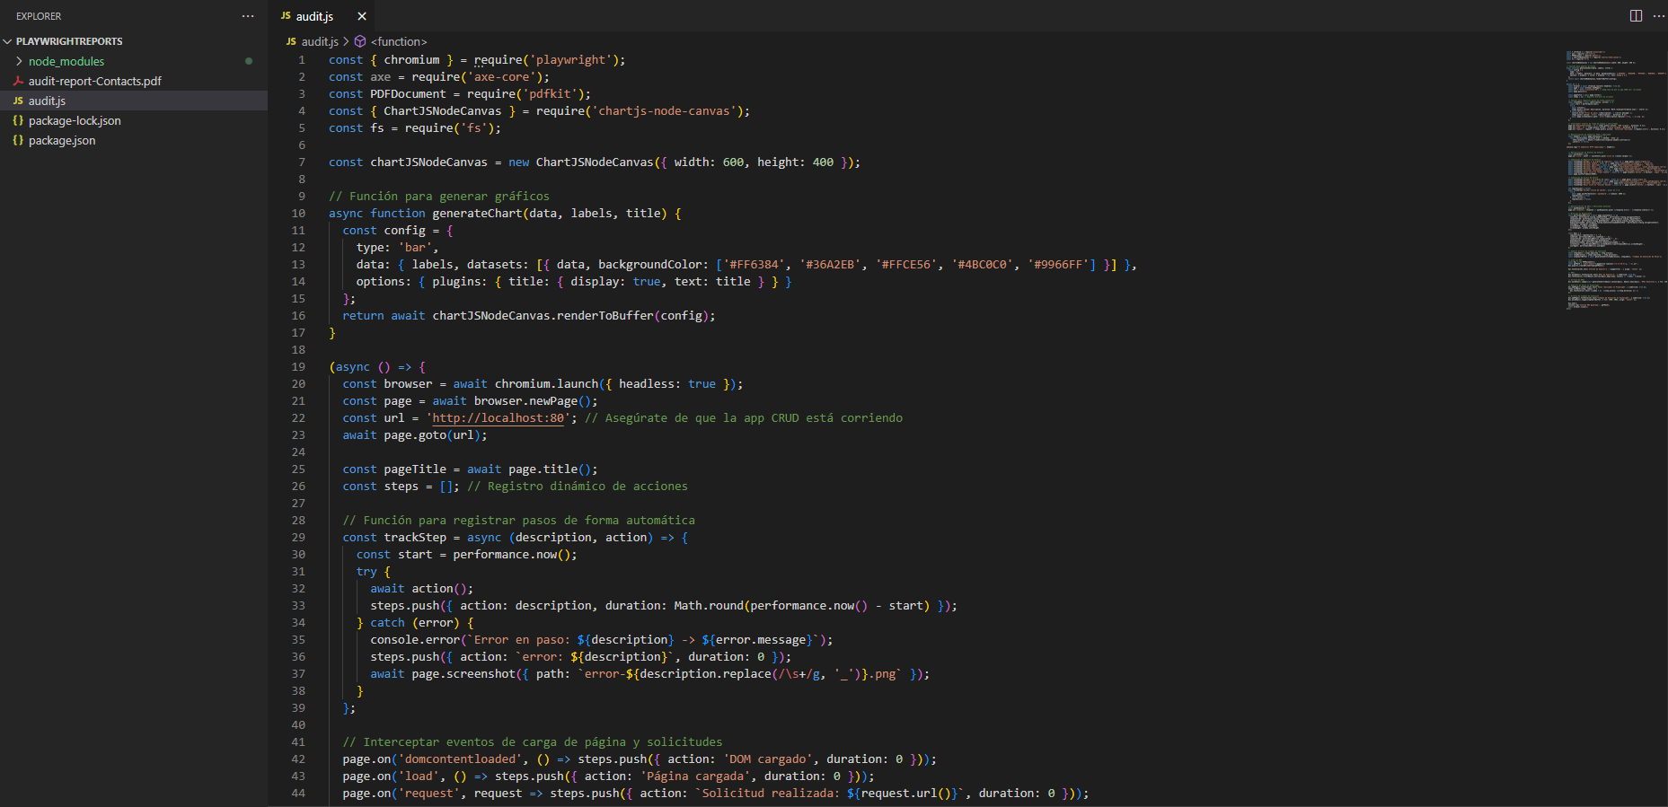Open package-lock.json in the explorer
The width and height of the screenshot is (1668, 807).
(75, 120)
